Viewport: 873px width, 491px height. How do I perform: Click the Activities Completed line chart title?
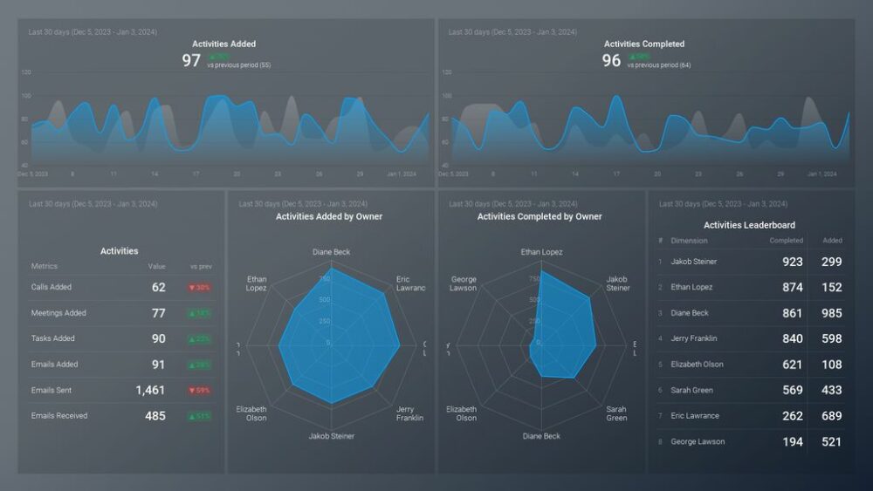644,44
